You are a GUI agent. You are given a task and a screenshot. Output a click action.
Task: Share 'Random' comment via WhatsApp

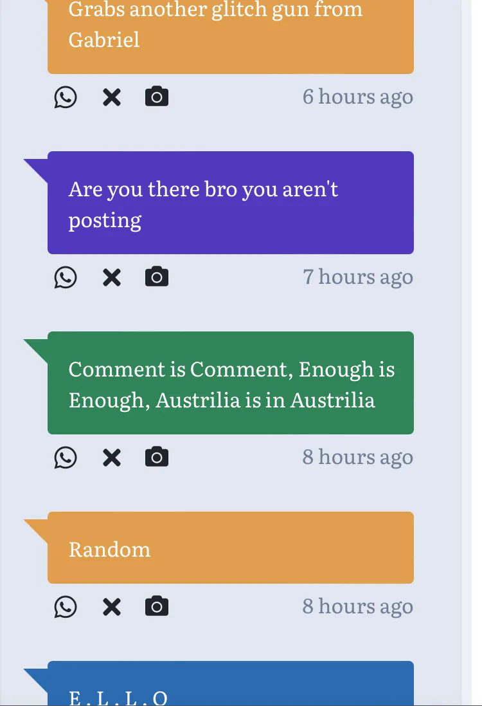click(66, 607)
